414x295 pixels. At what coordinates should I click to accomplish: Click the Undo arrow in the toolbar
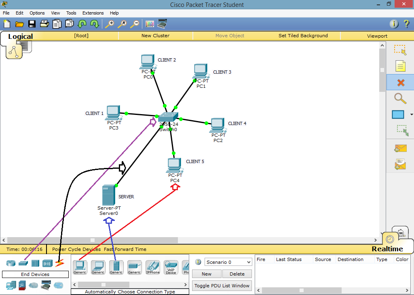82,24
